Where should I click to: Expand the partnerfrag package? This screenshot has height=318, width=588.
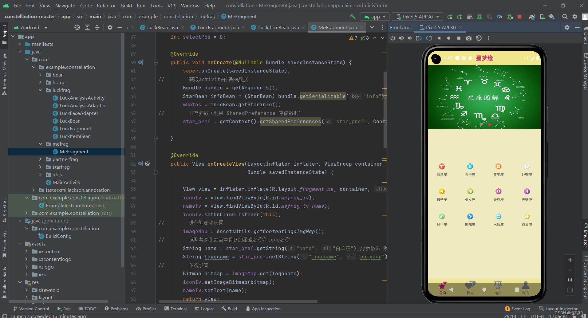click(x=41, y=159)
